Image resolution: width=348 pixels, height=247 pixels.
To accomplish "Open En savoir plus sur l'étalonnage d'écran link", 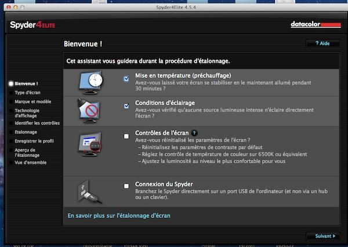I will point(119,216).
